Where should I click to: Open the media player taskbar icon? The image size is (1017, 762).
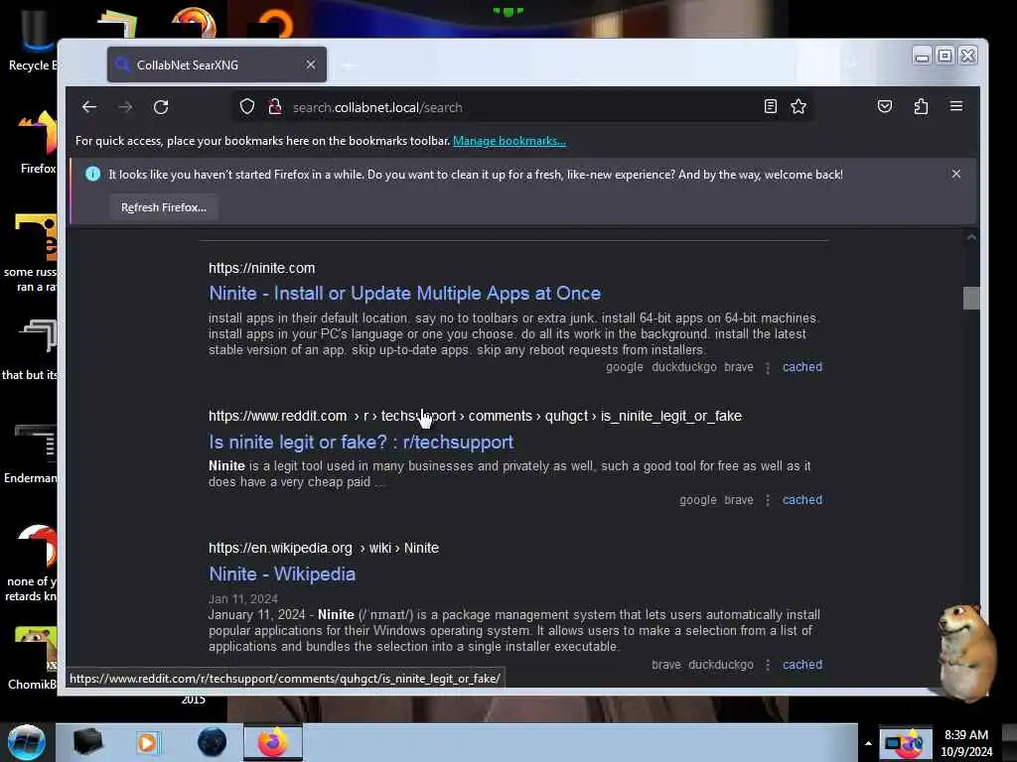tap(148, 742)
